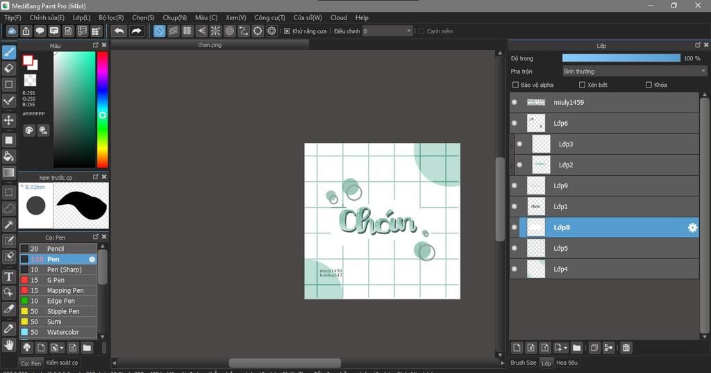Select the Bucket fill tool

pyautogui.click(x=8, y=156)
